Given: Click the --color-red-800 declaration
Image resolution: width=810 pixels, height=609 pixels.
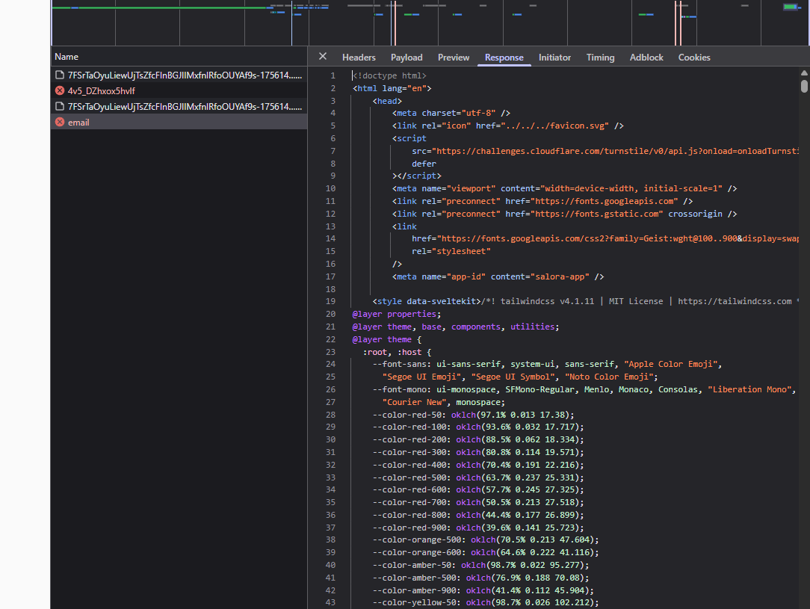Looking at the screenshot, I should point(478,515).
